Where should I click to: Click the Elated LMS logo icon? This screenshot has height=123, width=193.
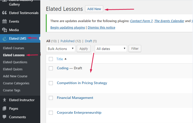click(4, 38)
